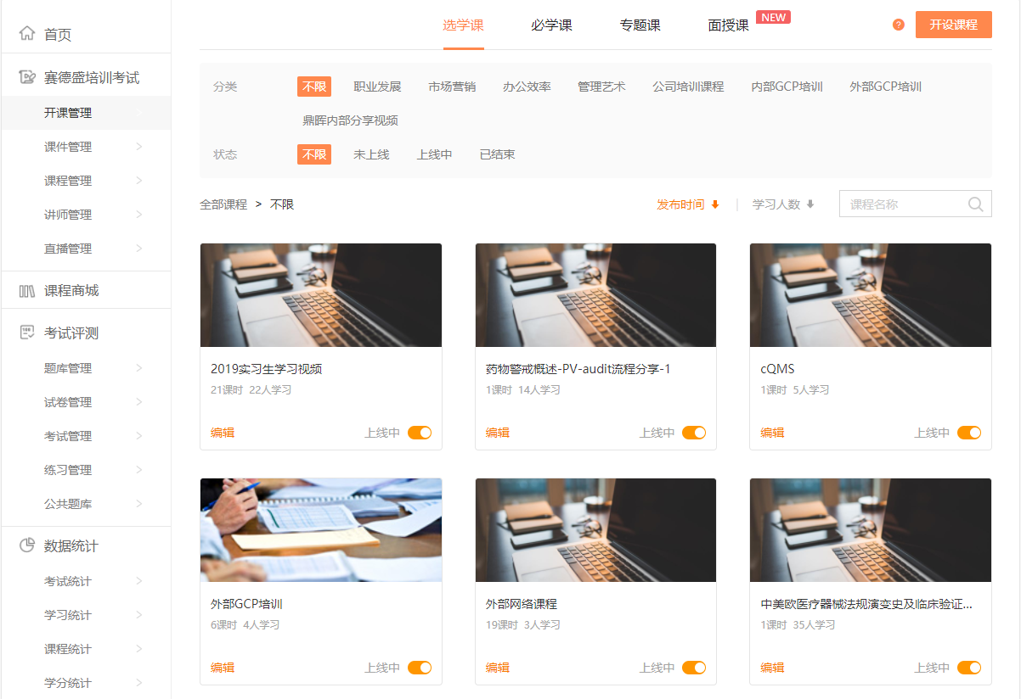Sort by 发布时间 down arrow
This screenshot has width=1021, height=699.
click(x=715, y=204)
